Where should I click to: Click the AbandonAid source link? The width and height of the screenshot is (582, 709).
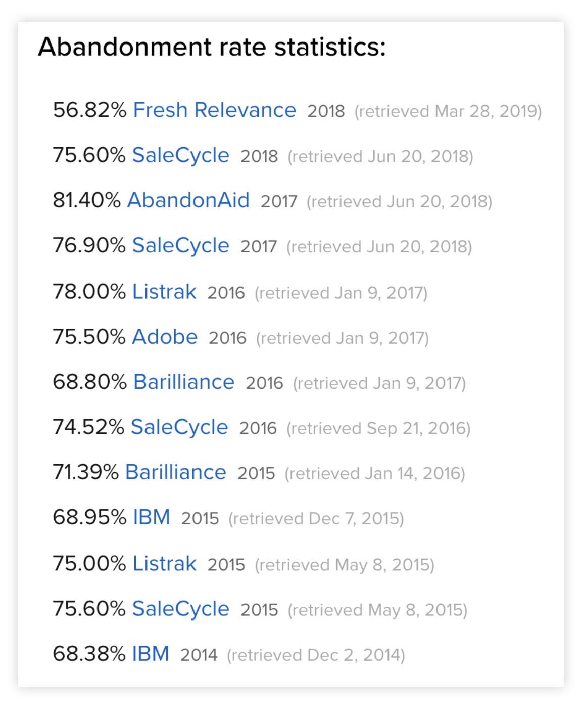click(188, 200)
